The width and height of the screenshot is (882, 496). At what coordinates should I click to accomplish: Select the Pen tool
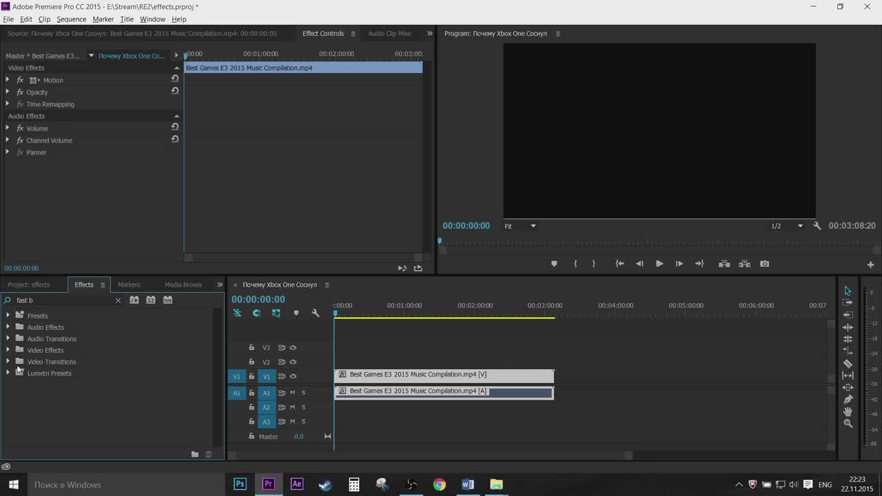point(848,400)
